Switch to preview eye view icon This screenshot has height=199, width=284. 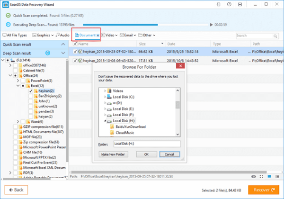254,176
